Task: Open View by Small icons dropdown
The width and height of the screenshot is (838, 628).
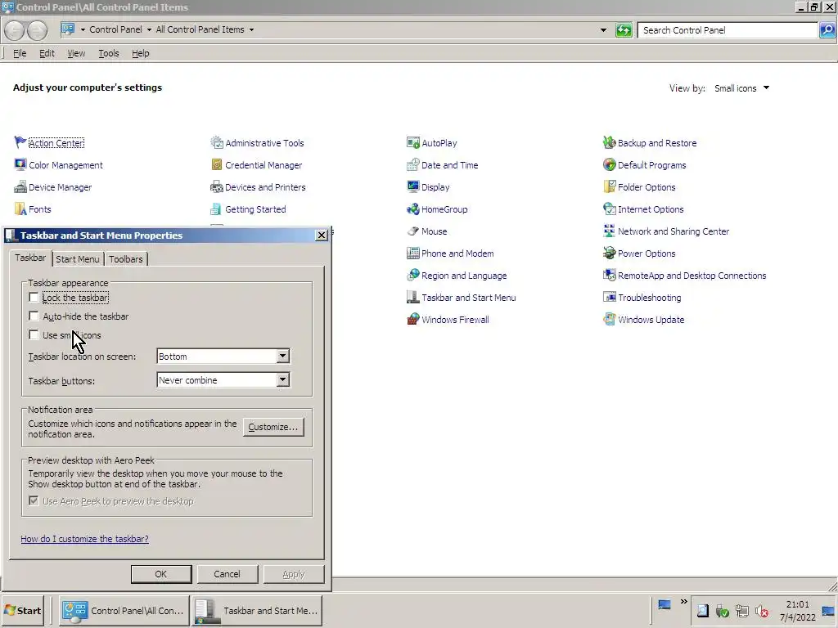Action: pos(742,88)
